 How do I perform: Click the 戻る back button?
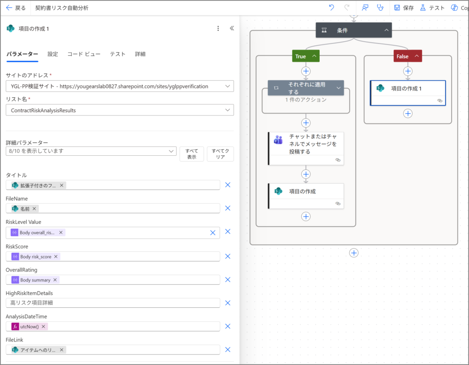click(x=16, y=8)
